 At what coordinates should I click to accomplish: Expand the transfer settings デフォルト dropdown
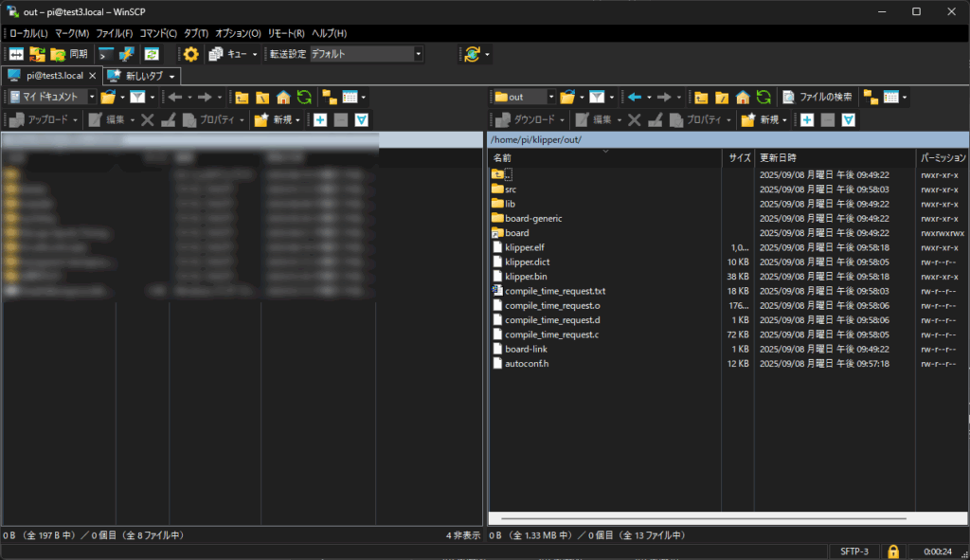419,54
